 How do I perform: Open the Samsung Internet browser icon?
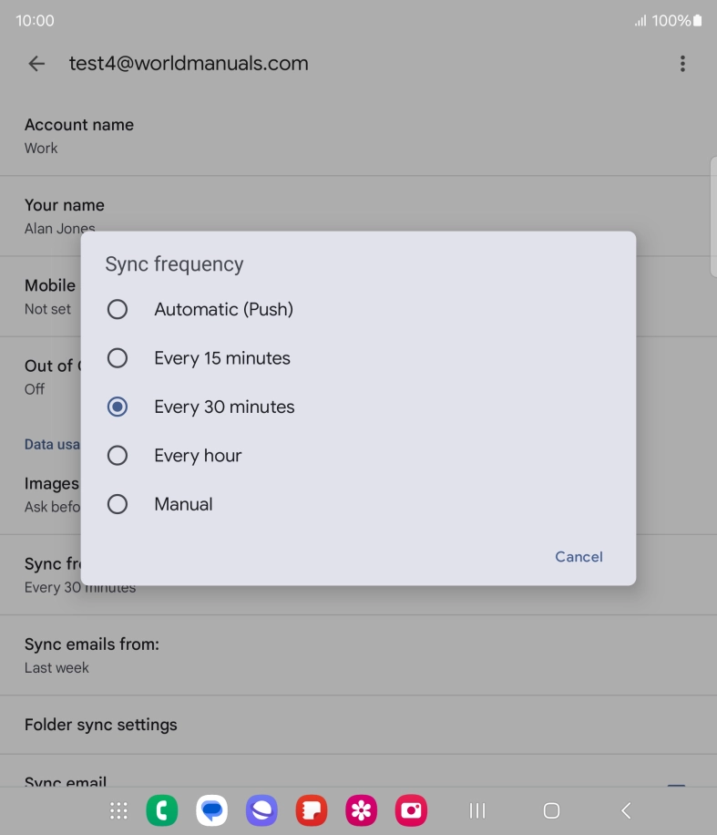261,810
